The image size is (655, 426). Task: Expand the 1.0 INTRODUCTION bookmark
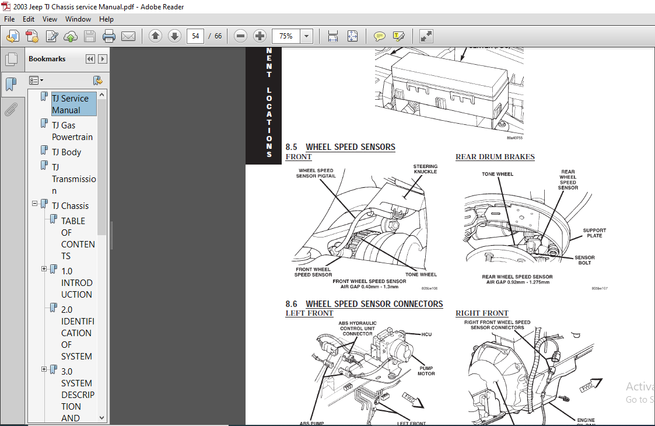[x=44, y=269]
